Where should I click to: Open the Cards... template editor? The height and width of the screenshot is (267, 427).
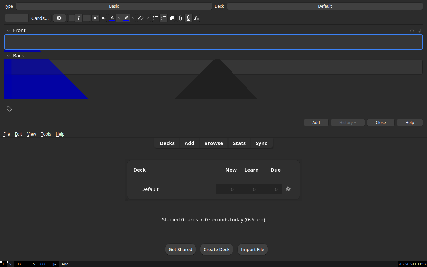pyautogui.click(x=40, y=18)
